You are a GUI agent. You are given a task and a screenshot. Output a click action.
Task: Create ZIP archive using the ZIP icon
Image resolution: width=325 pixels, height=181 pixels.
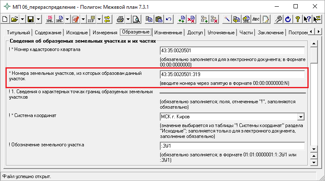coord(91,19)
